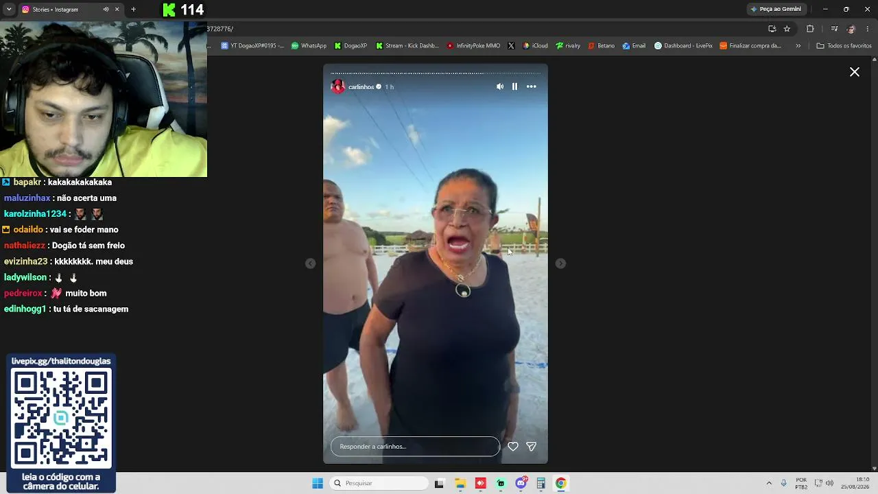This screenshot has width=878, height=494.
Task: Open the iCloud bookmark
Action: pyautogui.click(x=535, y=46)
